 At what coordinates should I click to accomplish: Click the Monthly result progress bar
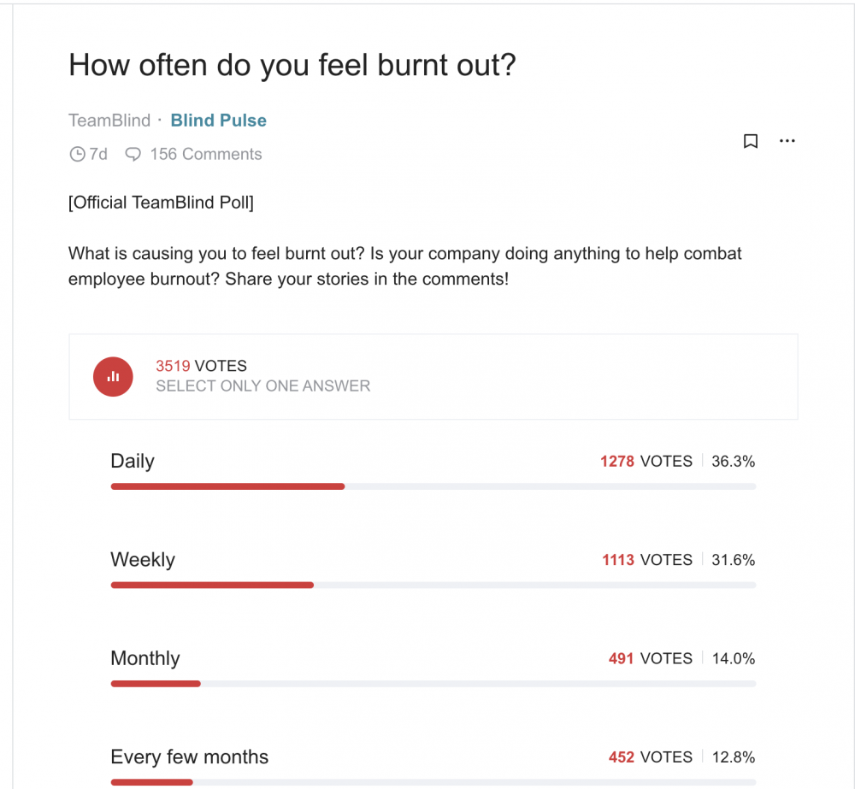433,684
